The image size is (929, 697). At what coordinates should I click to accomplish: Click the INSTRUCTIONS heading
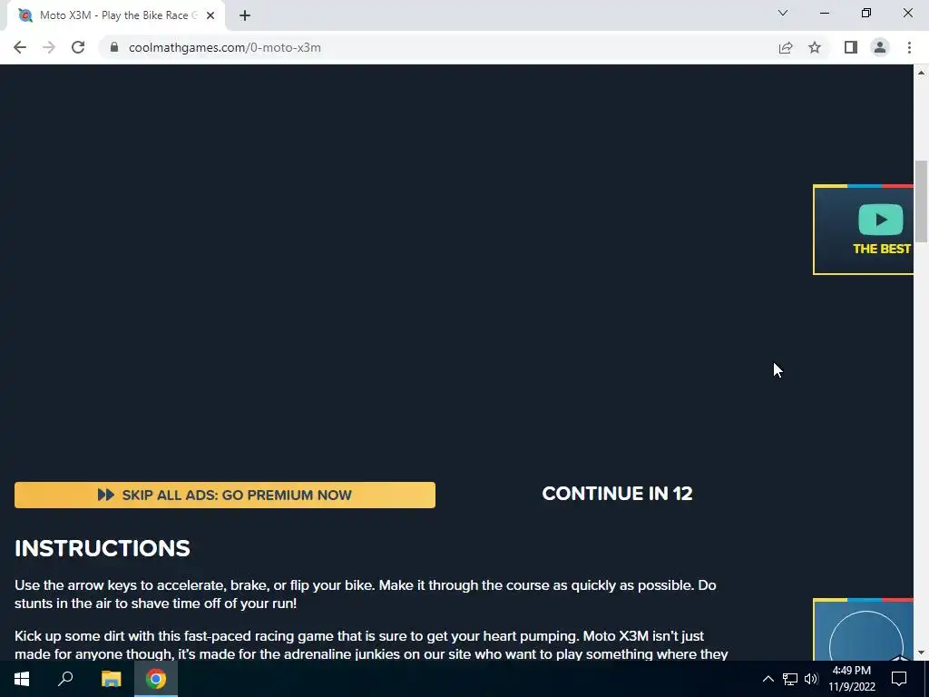click(x=103, y=548)
